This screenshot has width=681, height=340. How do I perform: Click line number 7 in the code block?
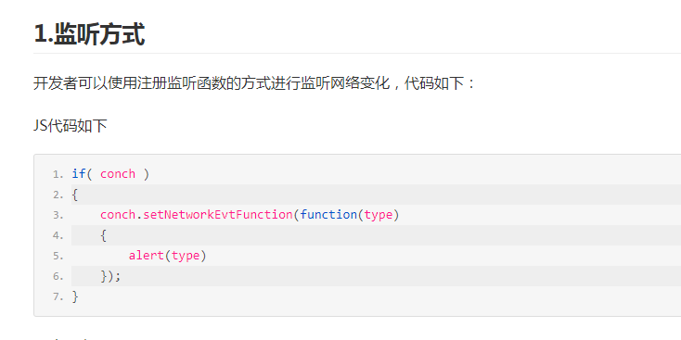pos(58,296)
